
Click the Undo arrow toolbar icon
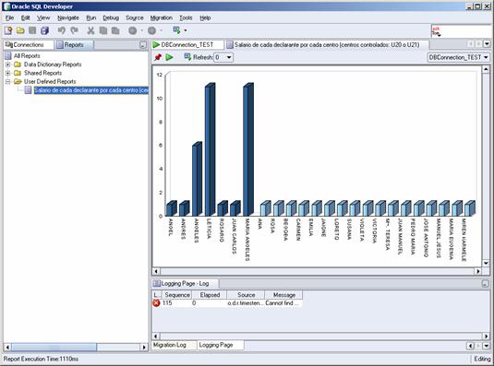tap(61, 30)
